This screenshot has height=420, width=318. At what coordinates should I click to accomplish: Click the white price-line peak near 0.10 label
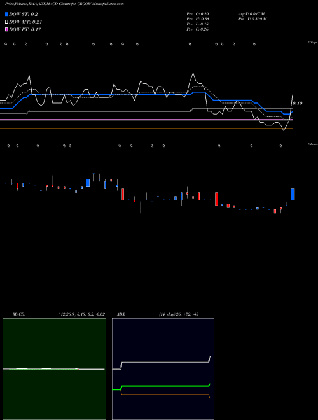[293, 95]
